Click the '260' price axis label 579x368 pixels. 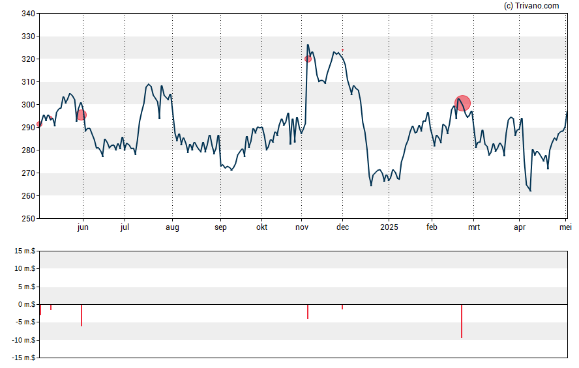coord(29,196)
